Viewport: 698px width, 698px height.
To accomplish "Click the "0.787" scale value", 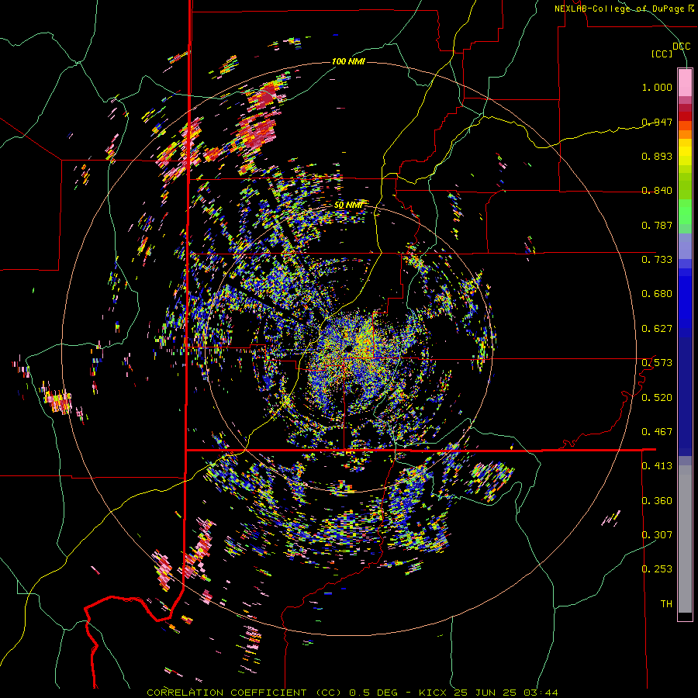I will click(657, 225).
